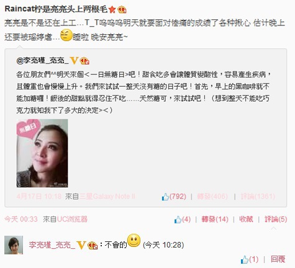Open the Raincat user profile name
The height and width of the screenshot is (268, 295).
[x=56, y=9]
